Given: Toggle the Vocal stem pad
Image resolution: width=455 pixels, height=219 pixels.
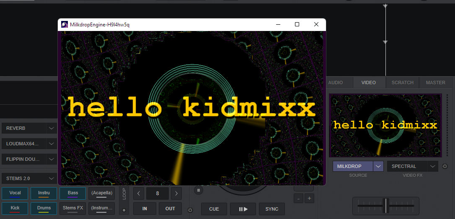Looking at the screenshot, I should pos(15,193).
